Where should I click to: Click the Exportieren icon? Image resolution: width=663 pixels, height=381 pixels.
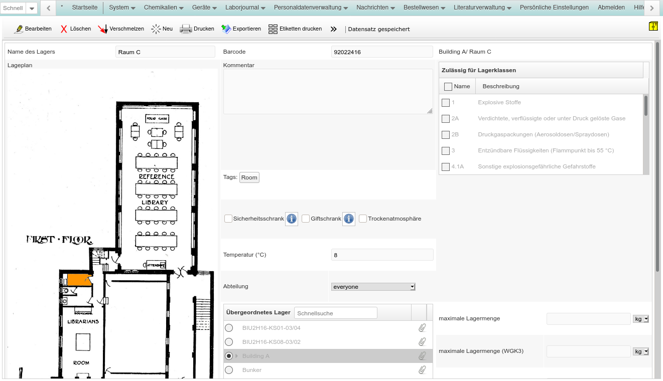pyautogui.click(x=226, y=29)
